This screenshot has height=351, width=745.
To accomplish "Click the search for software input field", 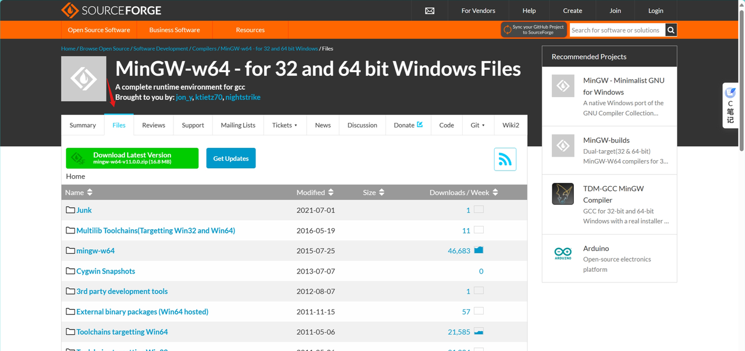I will [616, 30].
